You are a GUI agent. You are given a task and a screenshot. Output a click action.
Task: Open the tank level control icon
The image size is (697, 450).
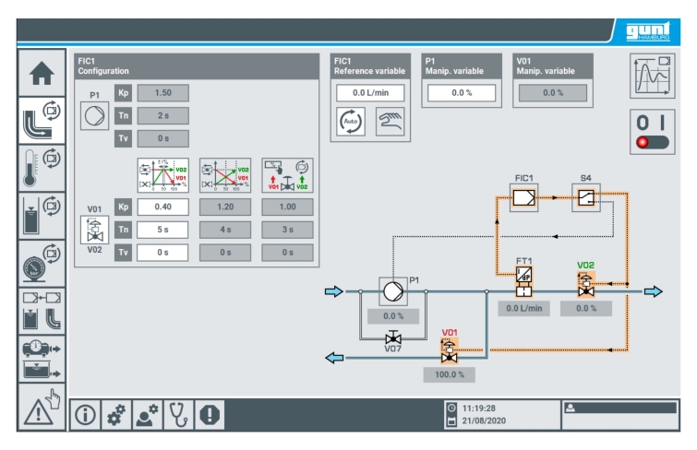[x=41, y=215]
